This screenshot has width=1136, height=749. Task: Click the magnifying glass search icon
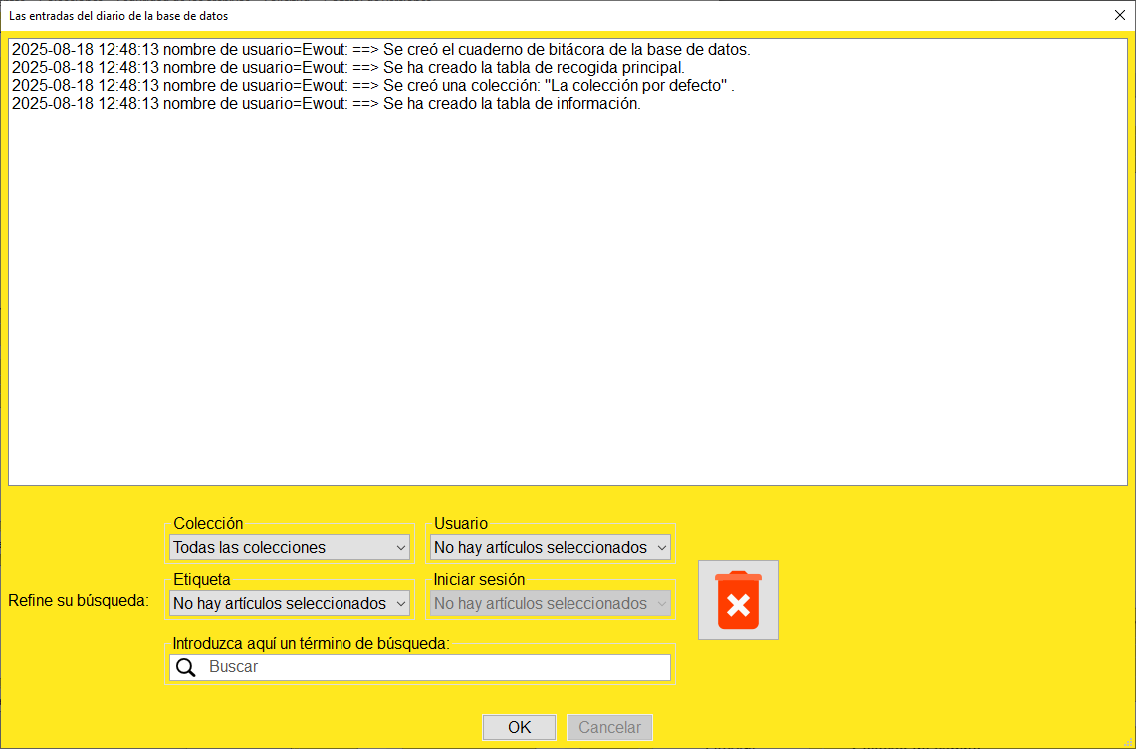click(x=185, y=667)
